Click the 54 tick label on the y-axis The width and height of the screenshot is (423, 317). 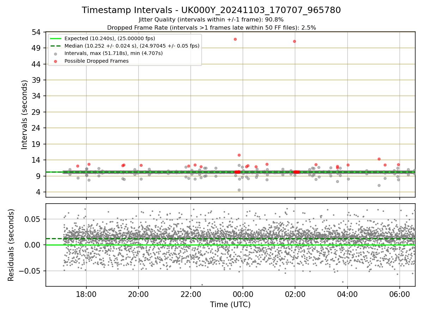pos(37,32)
